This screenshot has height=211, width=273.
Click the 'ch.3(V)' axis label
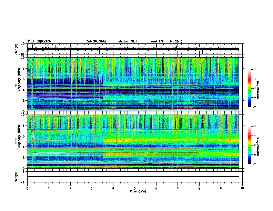pos(17,177)
